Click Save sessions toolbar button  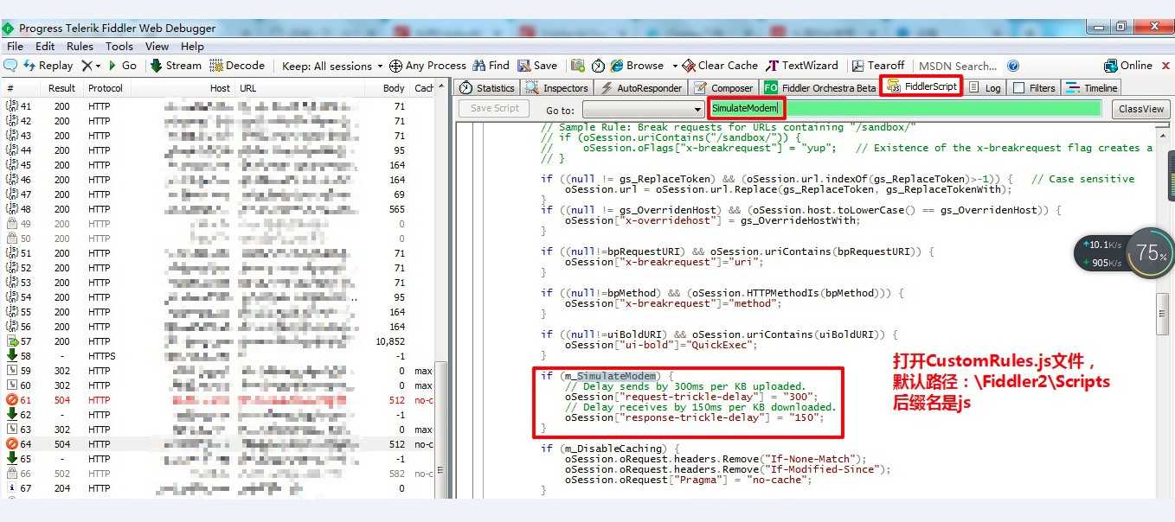coord(537,66)
